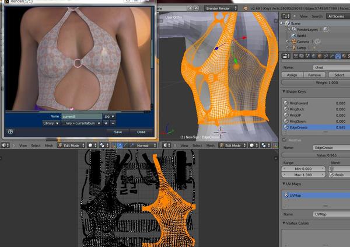
Task: Select the EdgeCrease shape key row
Action: (x=316, y=127)
